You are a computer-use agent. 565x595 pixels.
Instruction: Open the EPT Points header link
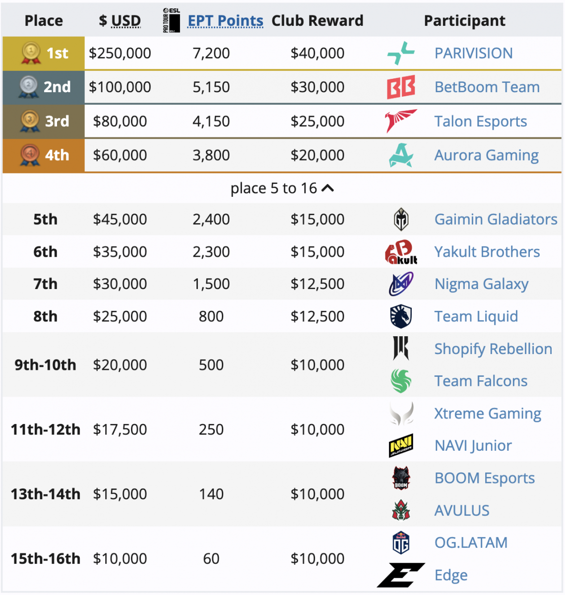point(226,21)
